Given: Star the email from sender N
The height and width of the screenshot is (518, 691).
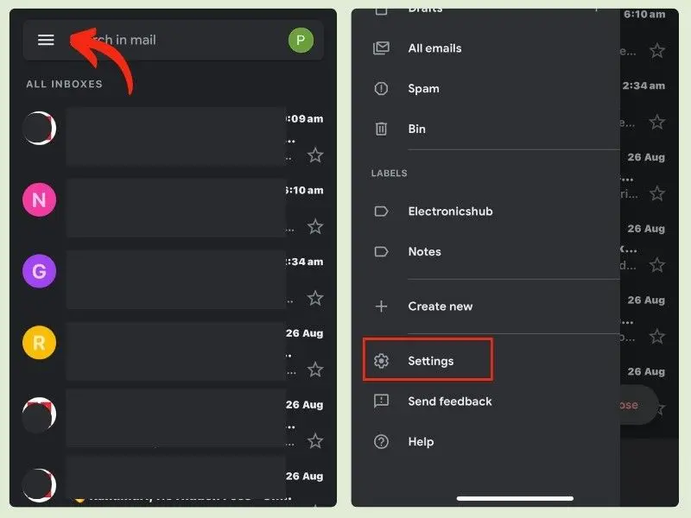Looking at the screenshot, I should pos(315,227).
